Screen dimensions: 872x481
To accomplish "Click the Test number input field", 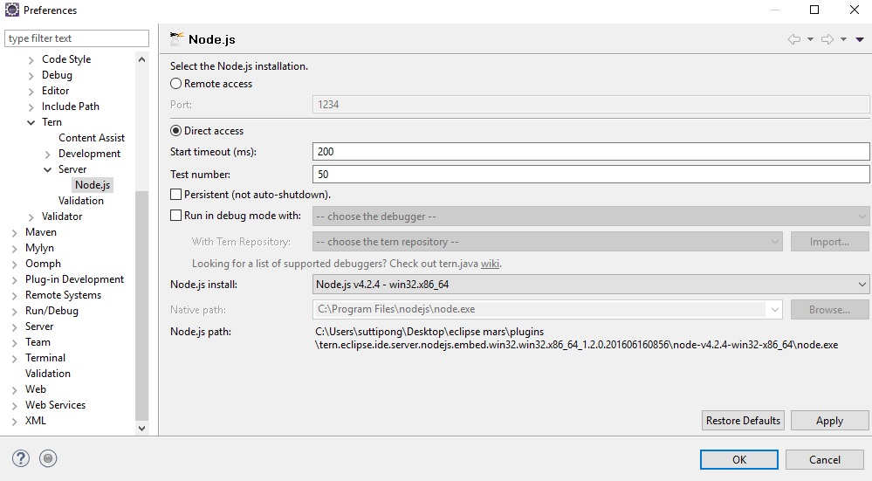I will [x=591, y=174].
